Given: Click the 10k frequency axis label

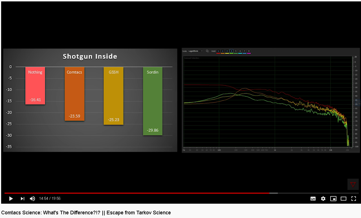Looking at the screenshot, I should pos(331,150).
